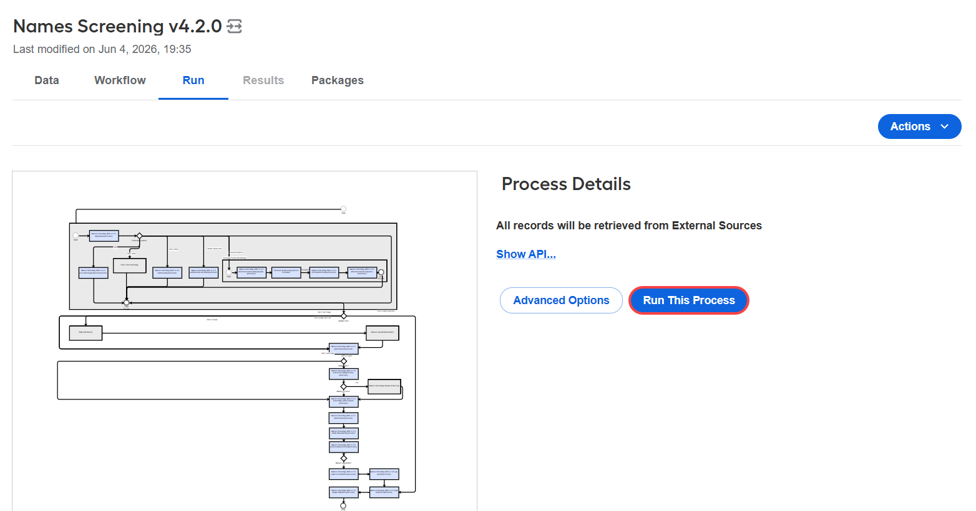
Task: Open the Packages tab
Action: click(338, 80)
